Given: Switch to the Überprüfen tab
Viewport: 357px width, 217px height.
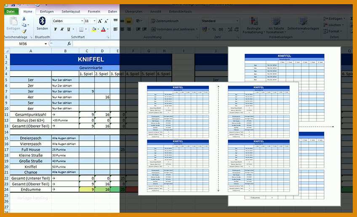Looking at the screenshot, I should click(x=133, y=11).
